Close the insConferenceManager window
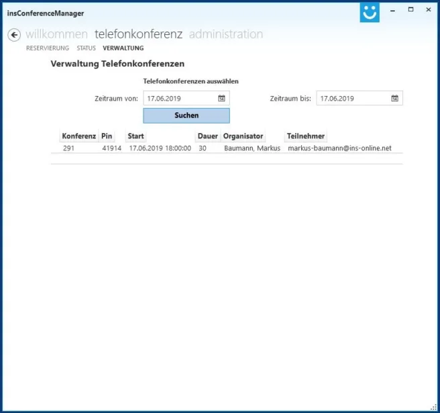This screenshot has height=413, width=440. coord(428,9)
